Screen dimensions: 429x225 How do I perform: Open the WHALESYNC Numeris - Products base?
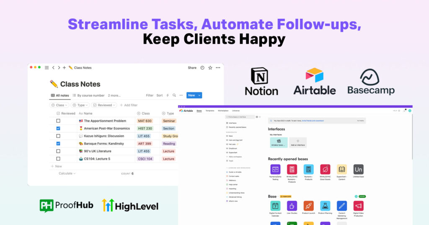point(292,169)
